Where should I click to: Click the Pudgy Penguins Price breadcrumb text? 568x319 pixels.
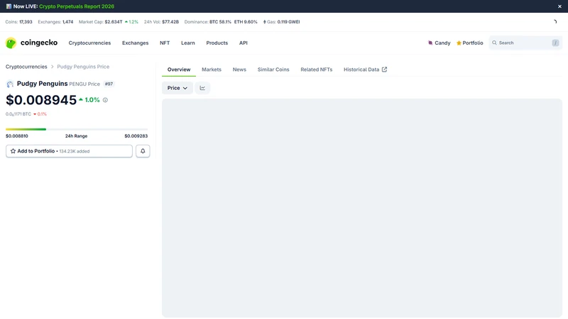click(x=83, y=67)
